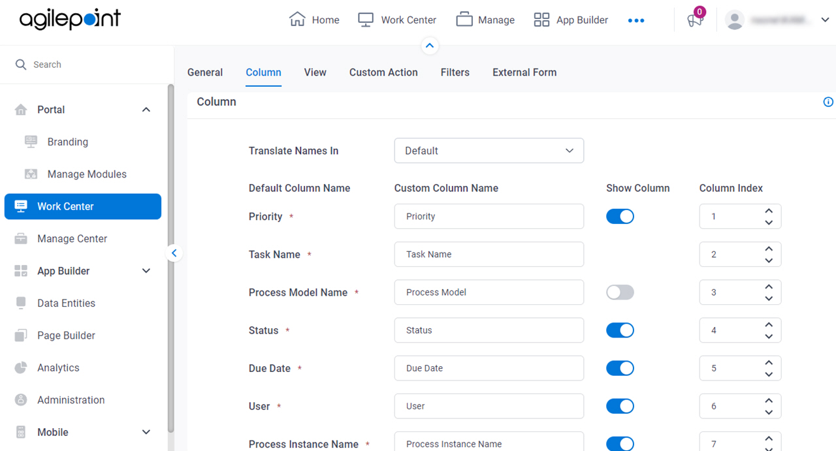Click the Branding icon in sidebar

(x=31, y=142)
